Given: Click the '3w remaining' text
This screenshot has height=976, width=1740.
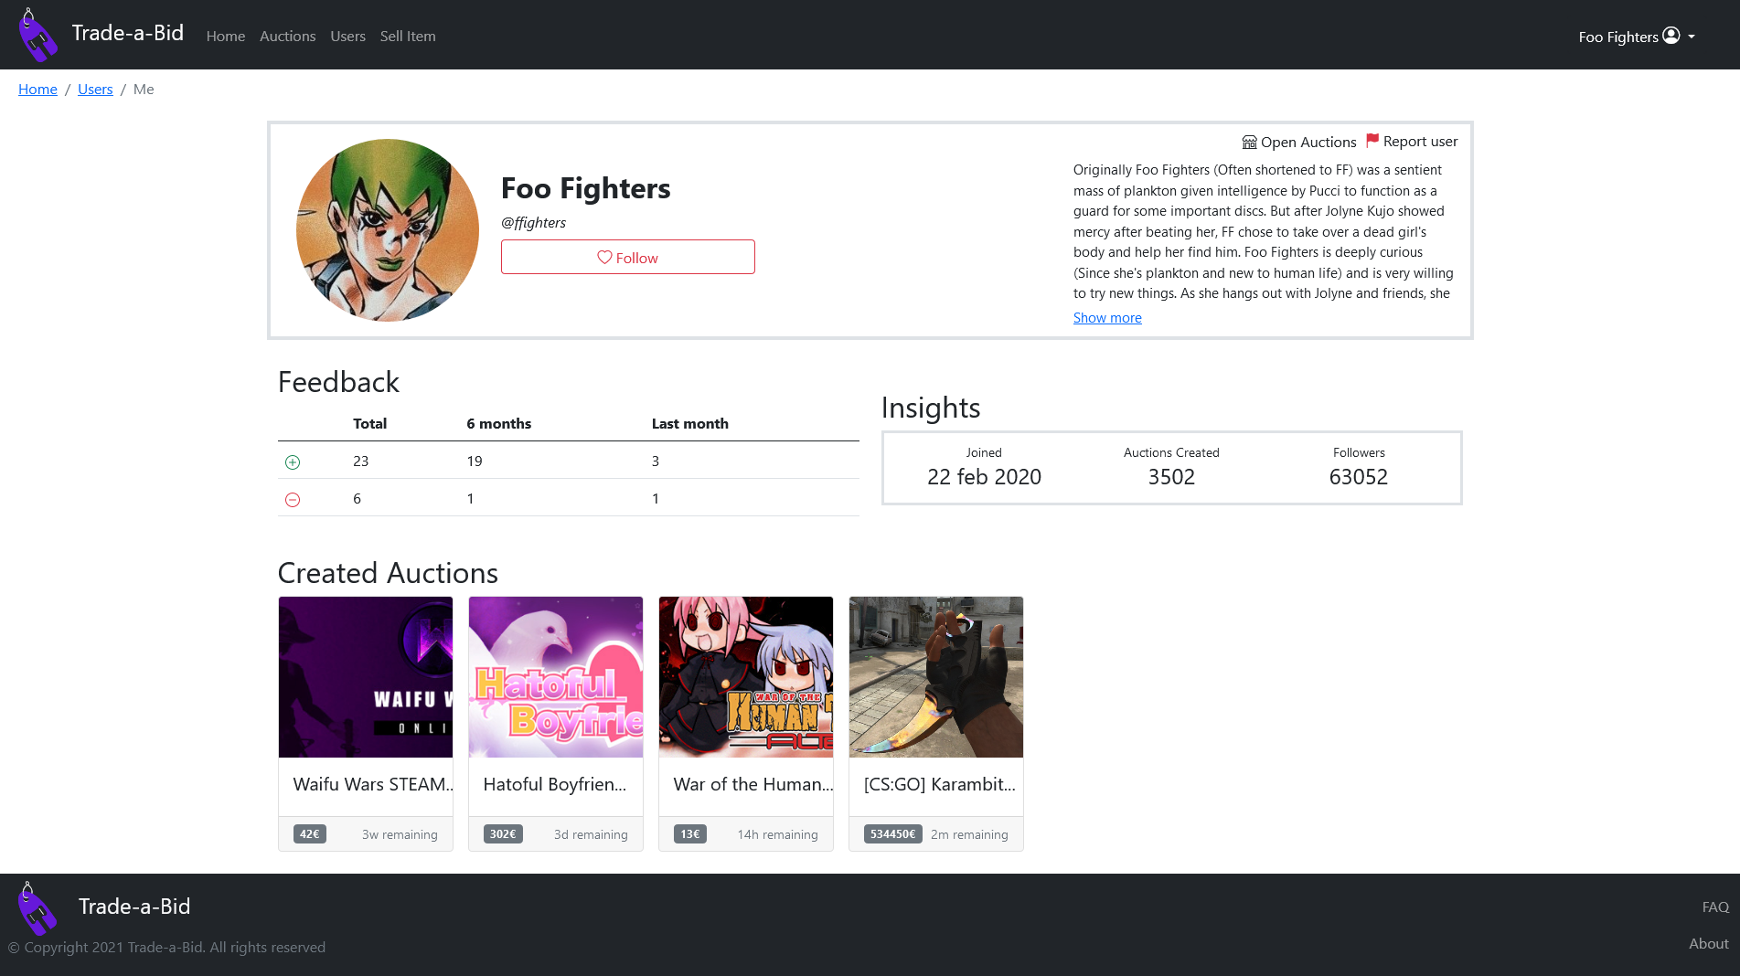Looking at the screenshot, I should 400,834.
